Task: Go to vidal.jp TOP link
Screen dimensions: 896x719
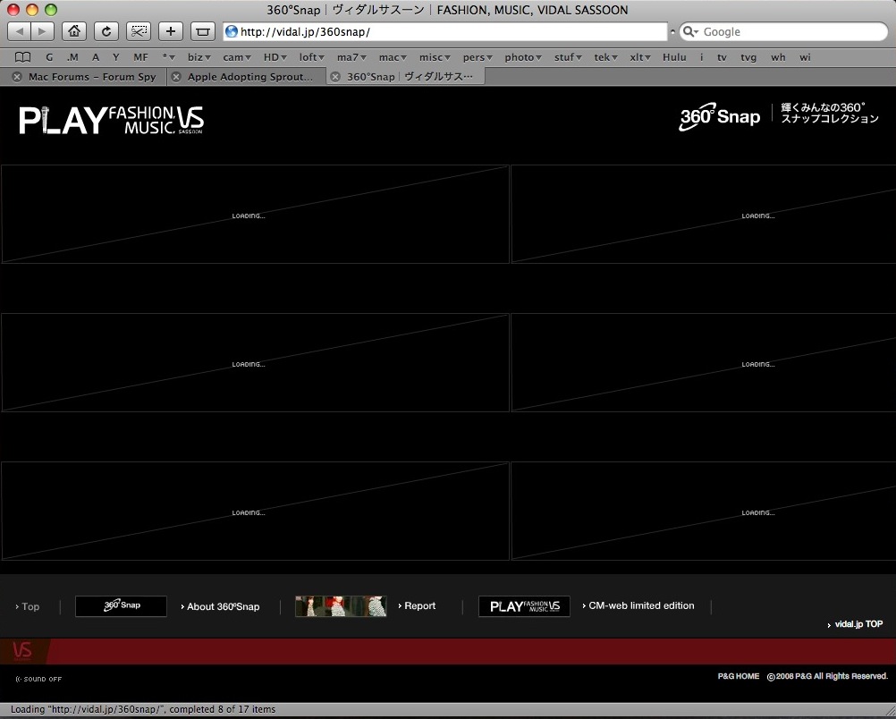Action: 856,624
